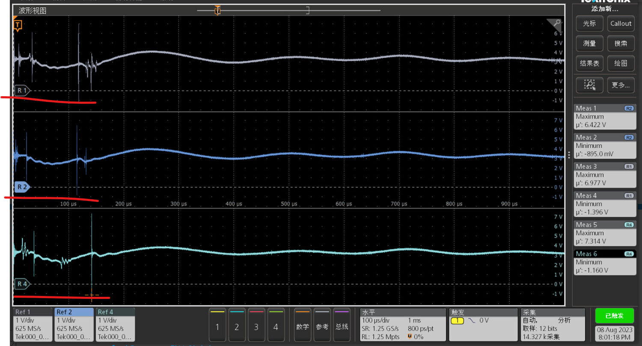This screenshot has height=346, width=642.
Task: Turn on channel 2
Action: [x=237, y=326]
